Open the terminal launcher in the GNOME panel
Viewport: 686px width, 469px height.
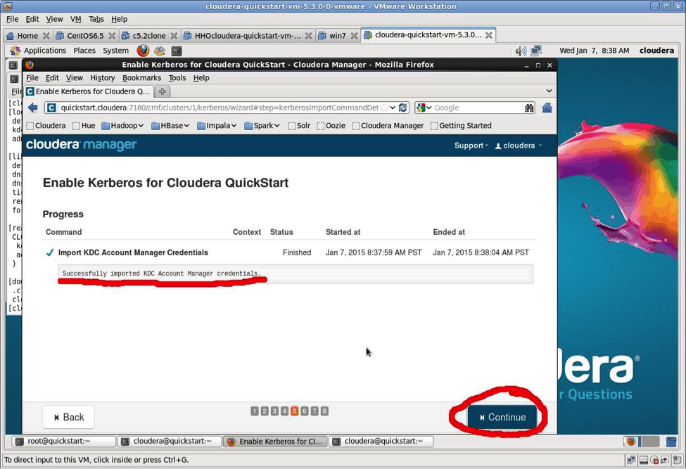(177, 51)
